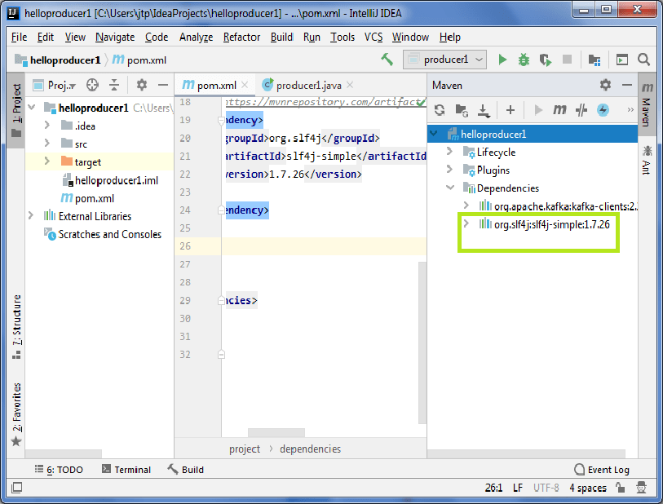Click Locate file crosshair icon in Project panel
Screen dimensions: 663x504
pyautogui.click(x=92, y=85)
